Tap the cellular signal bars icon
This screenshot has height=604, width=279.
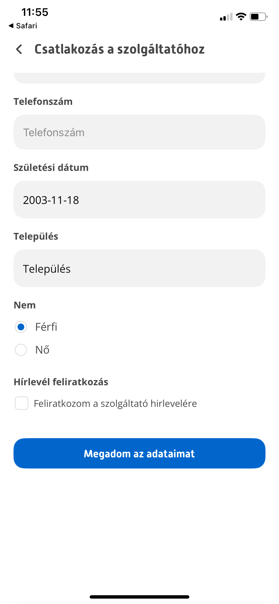[x=226, y=17]
